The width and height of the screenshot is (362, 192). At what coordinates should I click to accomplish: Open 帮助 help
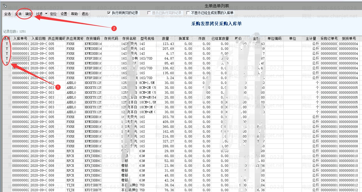(74, 14)
